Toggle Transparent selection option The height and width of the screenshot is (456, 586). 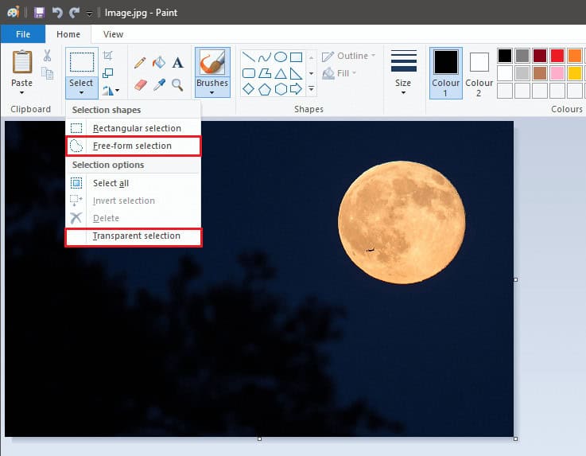coord(134,237)
